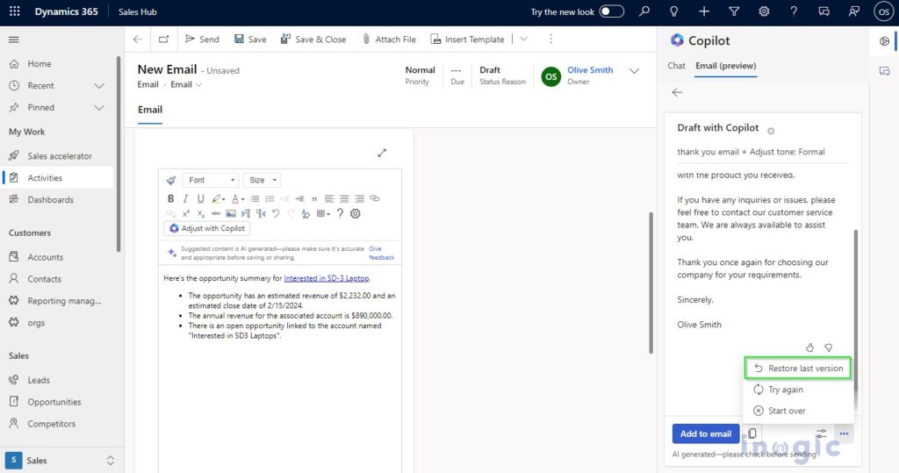Open search in the top bar
899x473 pixels.
tap(644, 11)
